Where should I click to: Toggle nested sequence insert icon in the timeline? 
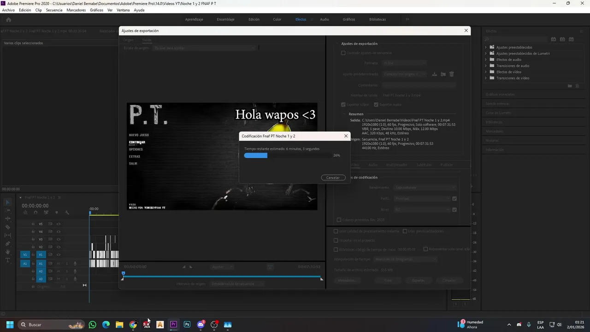(25, 212)
